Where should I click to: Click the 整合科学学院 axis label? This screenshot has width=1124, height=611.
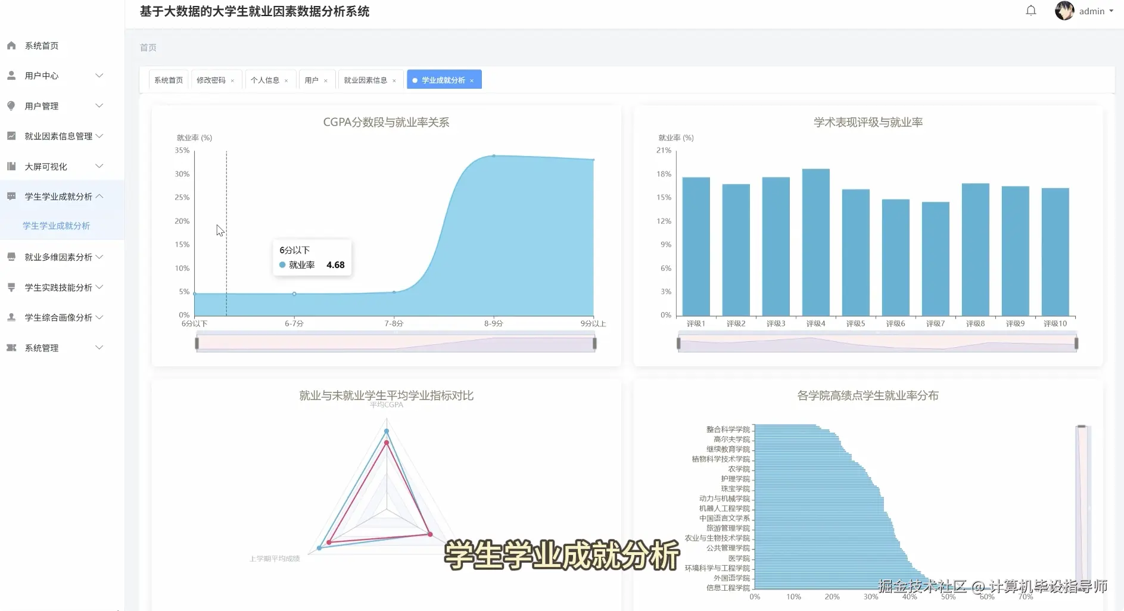pyautogui.click(x=728, y=429)
